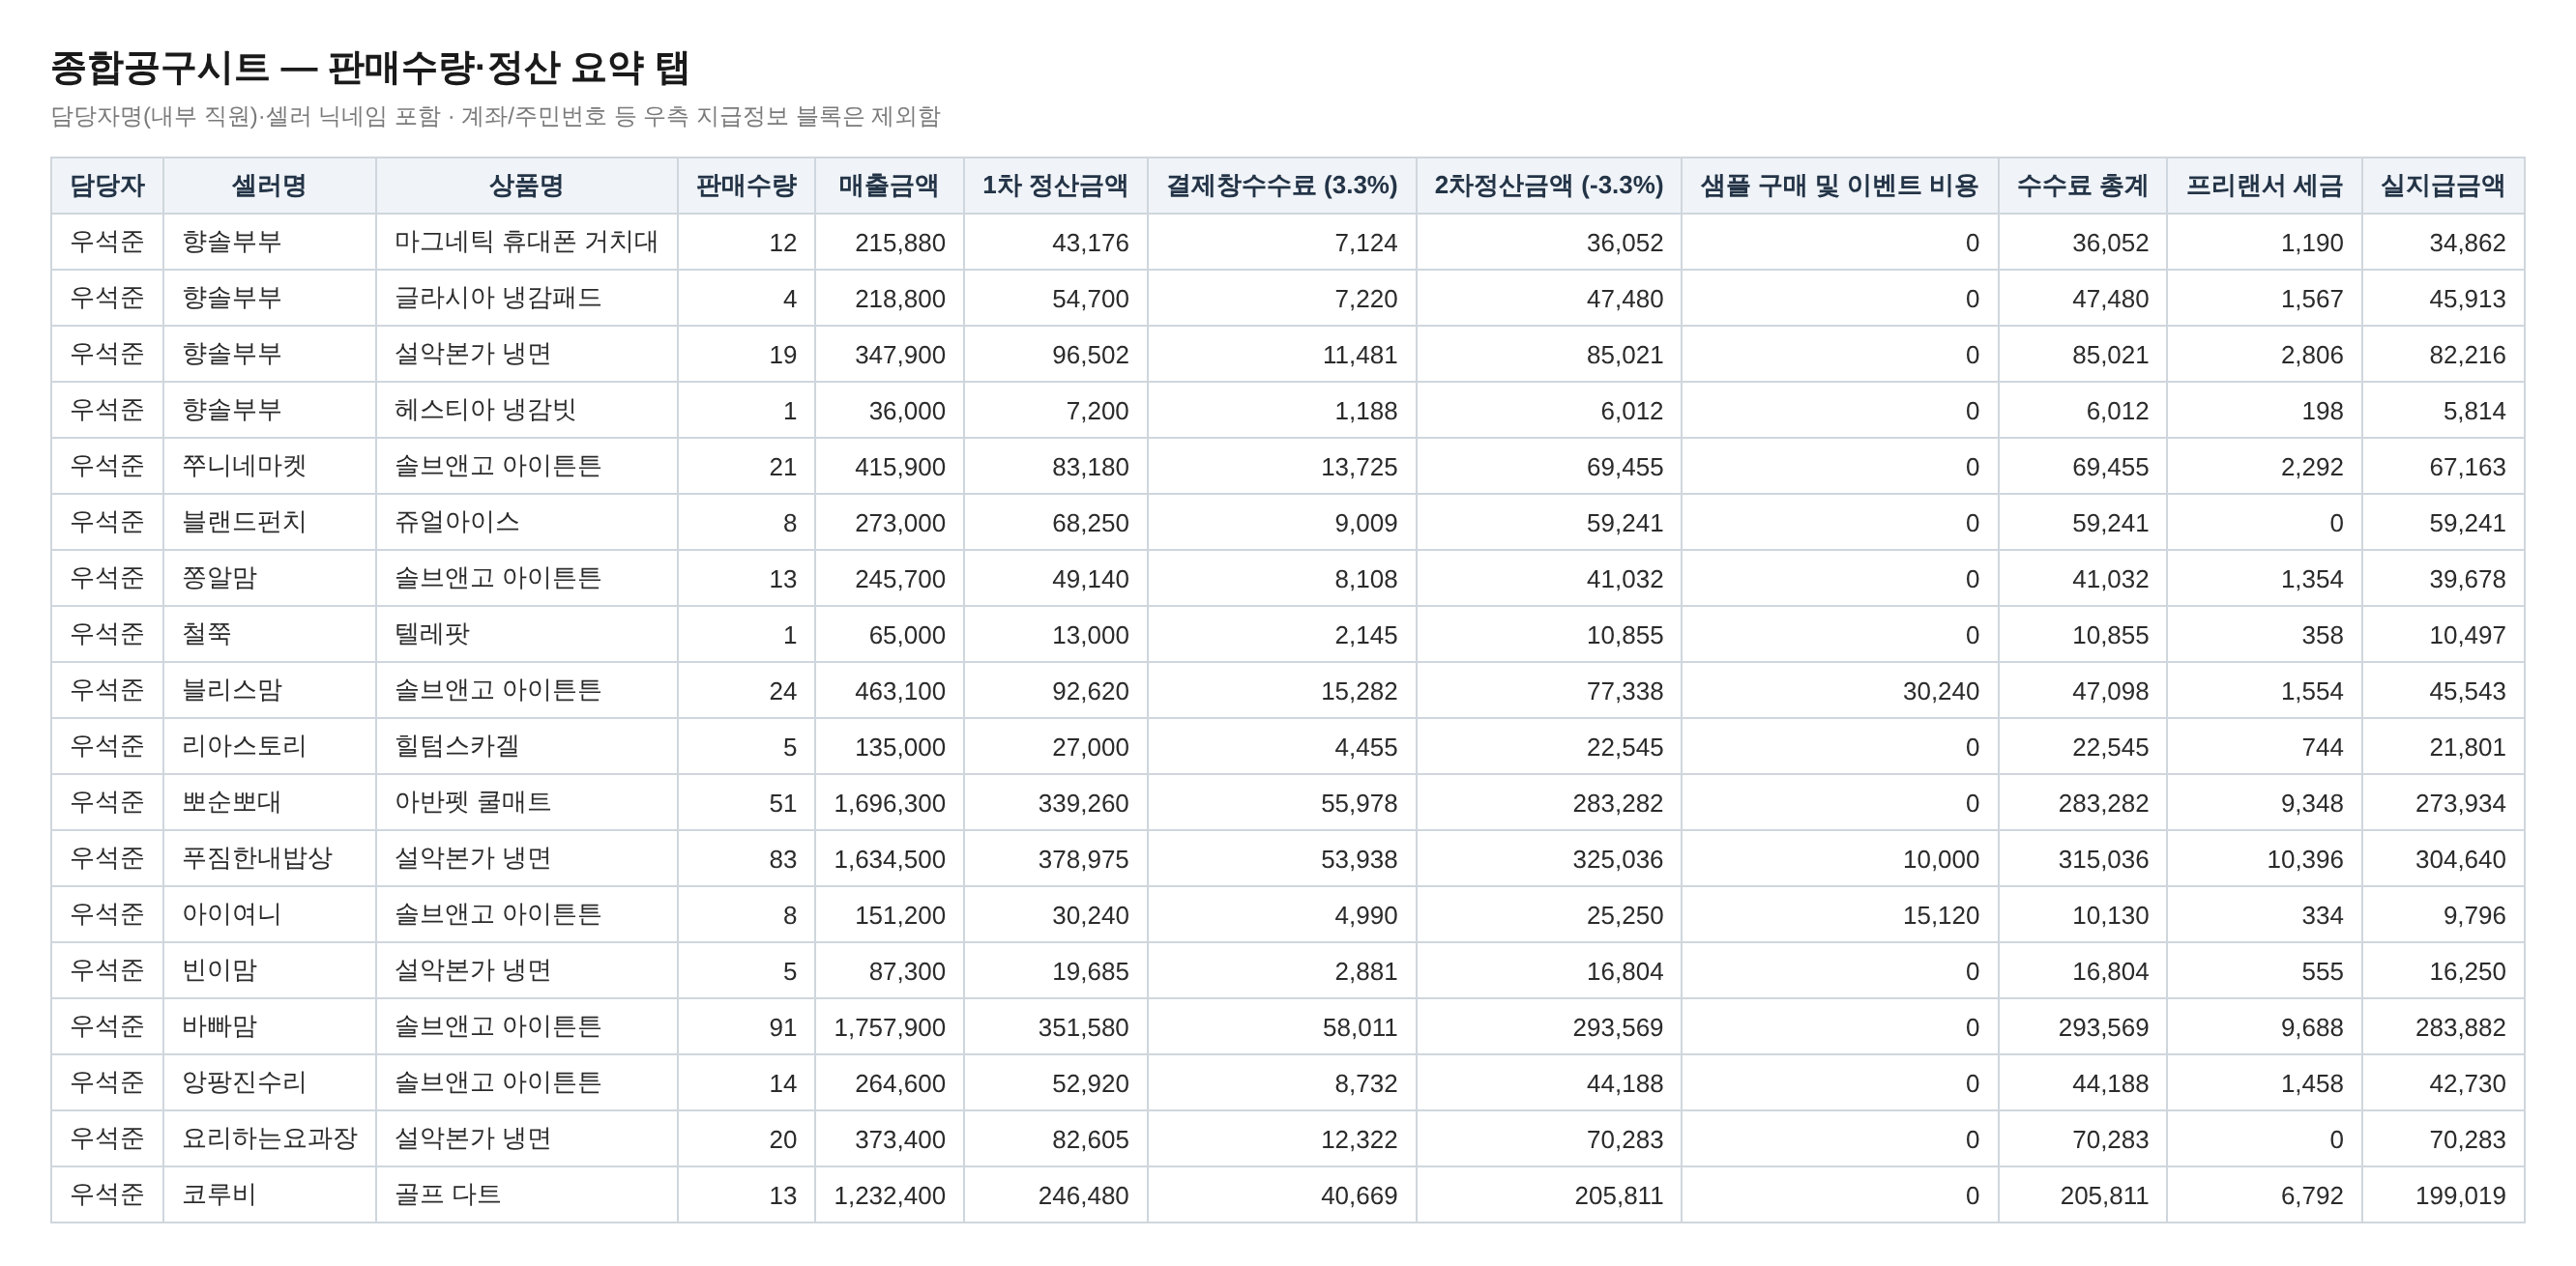Select the 블랜드펀치 seller cell

(269, 522)
